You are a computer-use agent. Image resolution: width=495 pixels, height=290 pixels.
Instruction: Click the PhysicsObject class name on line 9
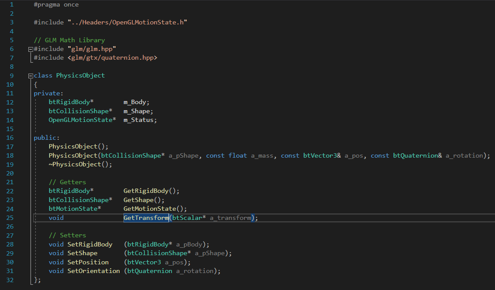80,75
